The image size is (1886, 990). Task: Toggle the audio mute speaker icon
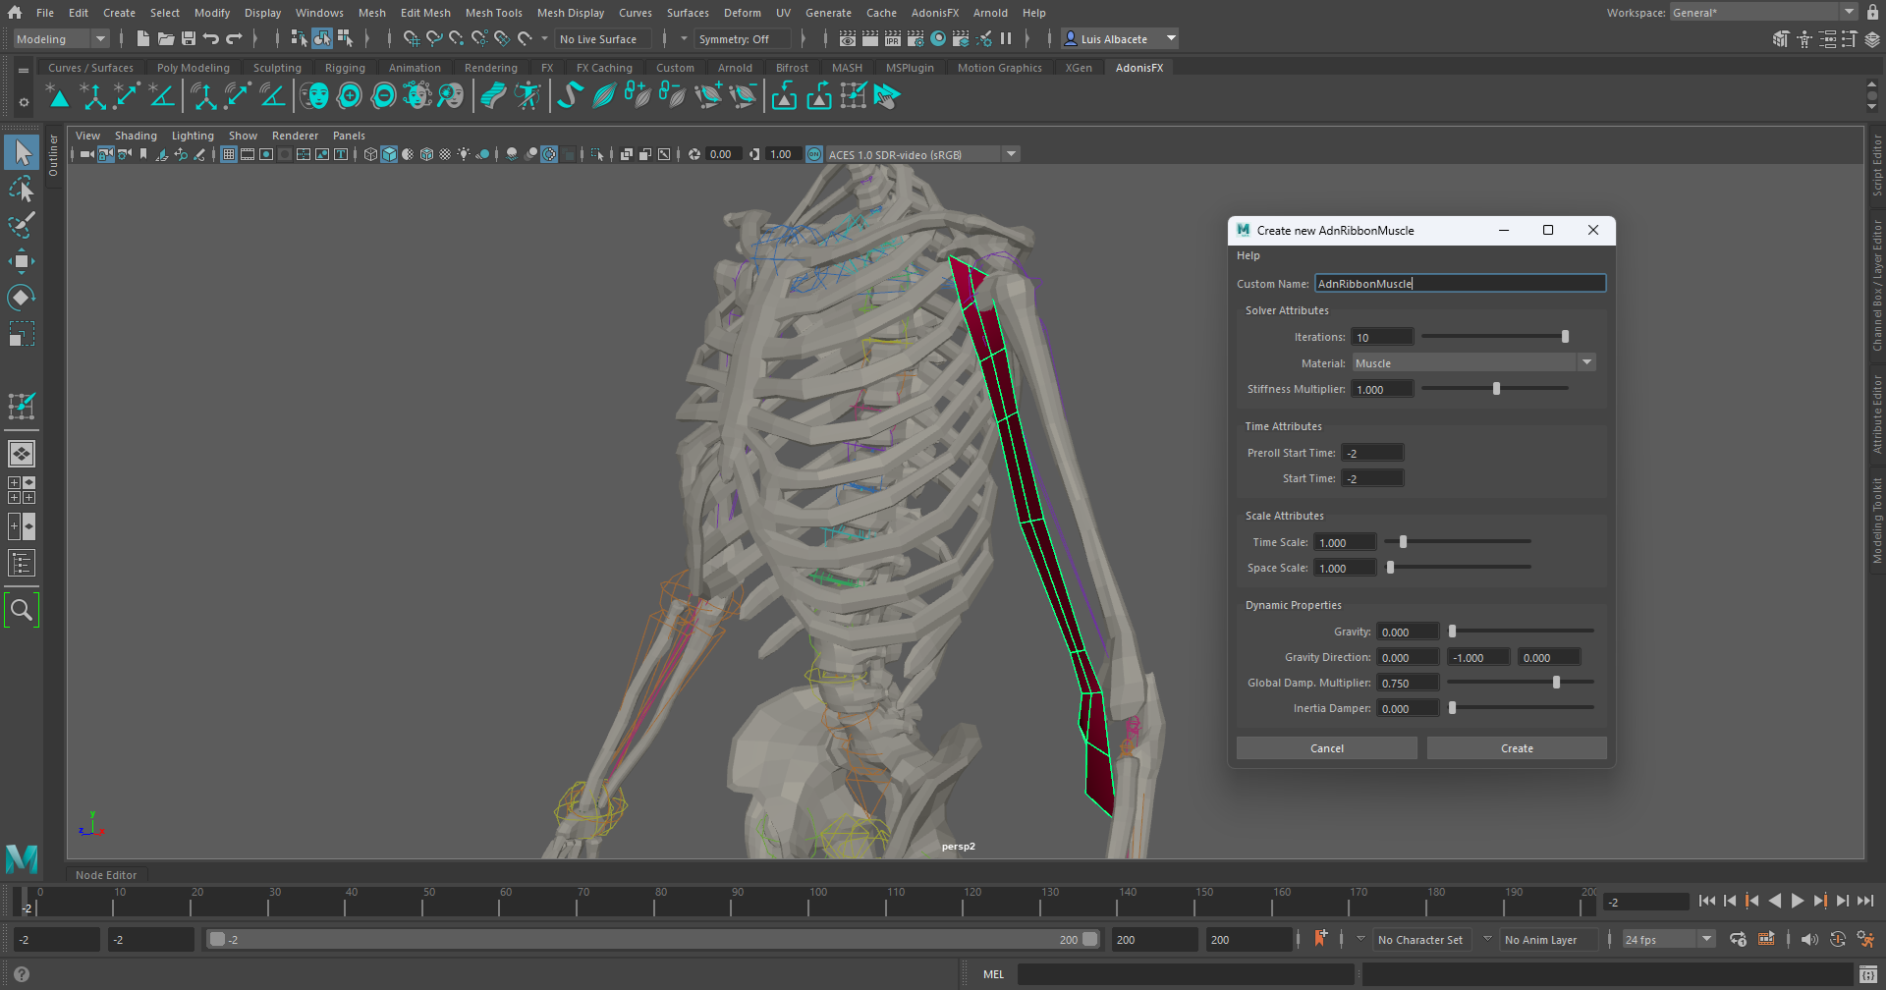pyautogui.click(x=1809, y=939)
